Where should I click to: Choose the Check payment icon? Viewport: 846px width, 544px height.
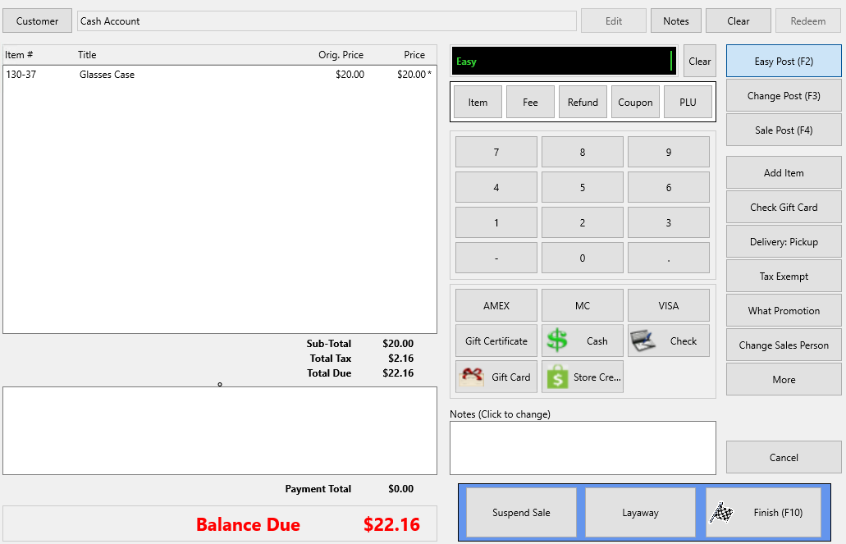tap(643, 341)
